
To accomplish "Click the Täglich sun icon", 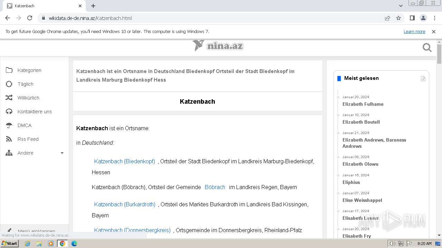I will pyautogui.click(x=9, y=84).
